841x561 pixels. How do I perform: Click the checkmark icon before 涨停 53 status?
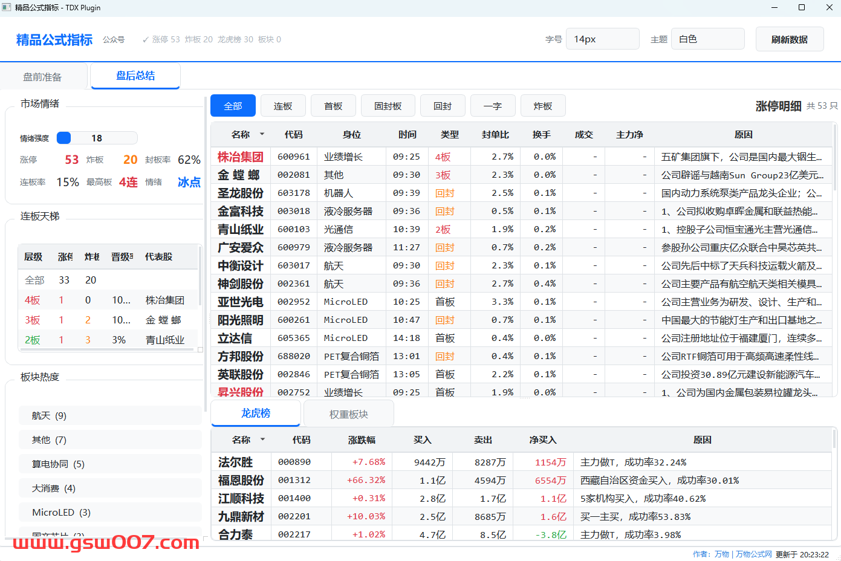[x=145, y=40]
